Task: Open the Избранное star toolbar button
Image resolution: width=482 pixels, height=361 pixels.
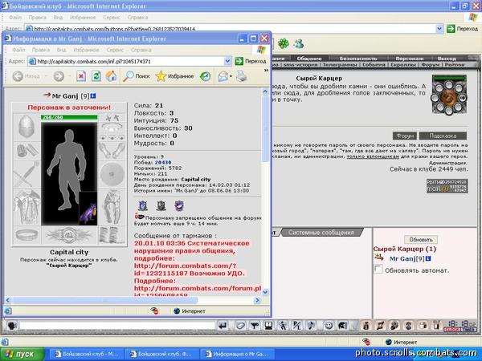Action: 174,76
